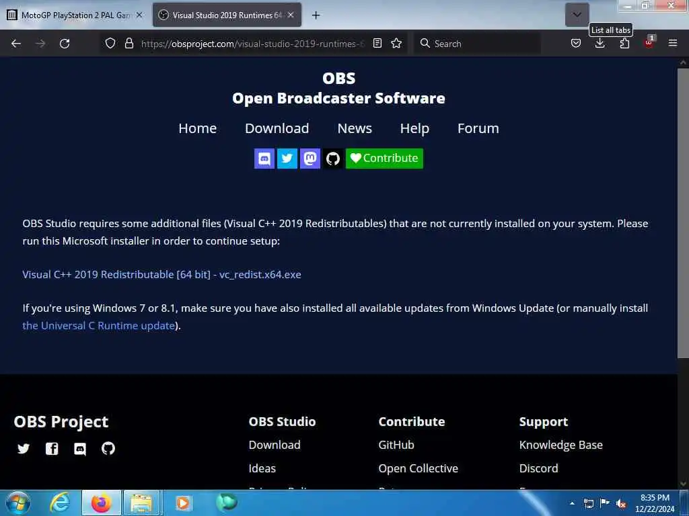The height and width of the screenshot is (516, 689).
Task: Open the Universal C Runtime update link
Action: (99, 326)
